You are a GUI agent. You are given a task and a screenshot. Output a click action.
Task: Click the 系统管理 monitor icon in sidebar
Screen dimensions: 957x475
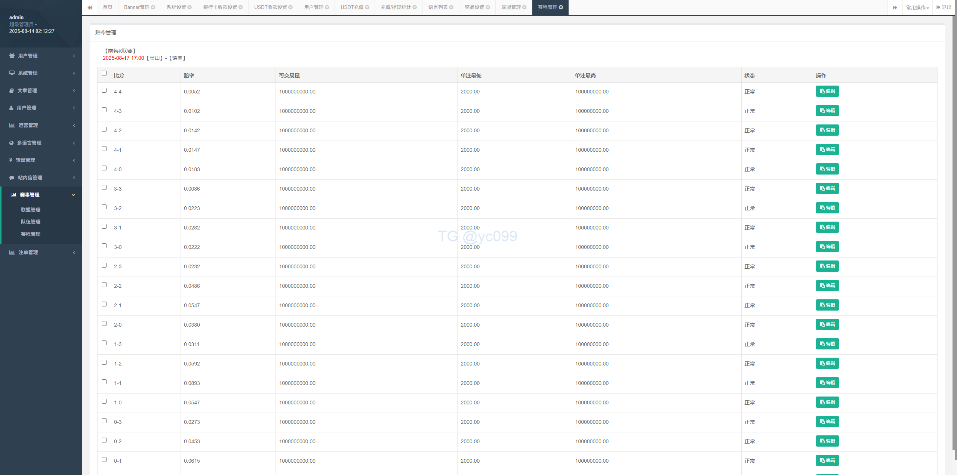coord(12,73)
